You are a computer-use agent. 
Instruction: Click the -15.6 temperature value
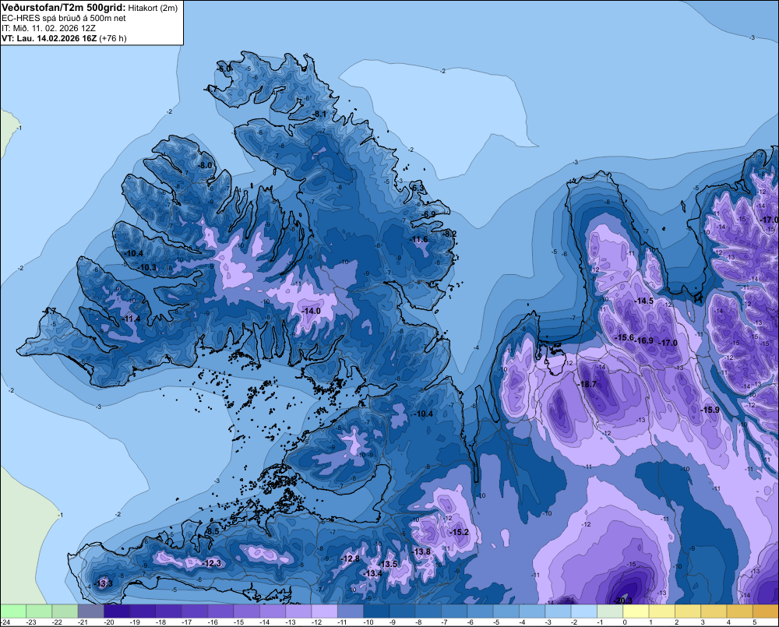coord(625,337)
